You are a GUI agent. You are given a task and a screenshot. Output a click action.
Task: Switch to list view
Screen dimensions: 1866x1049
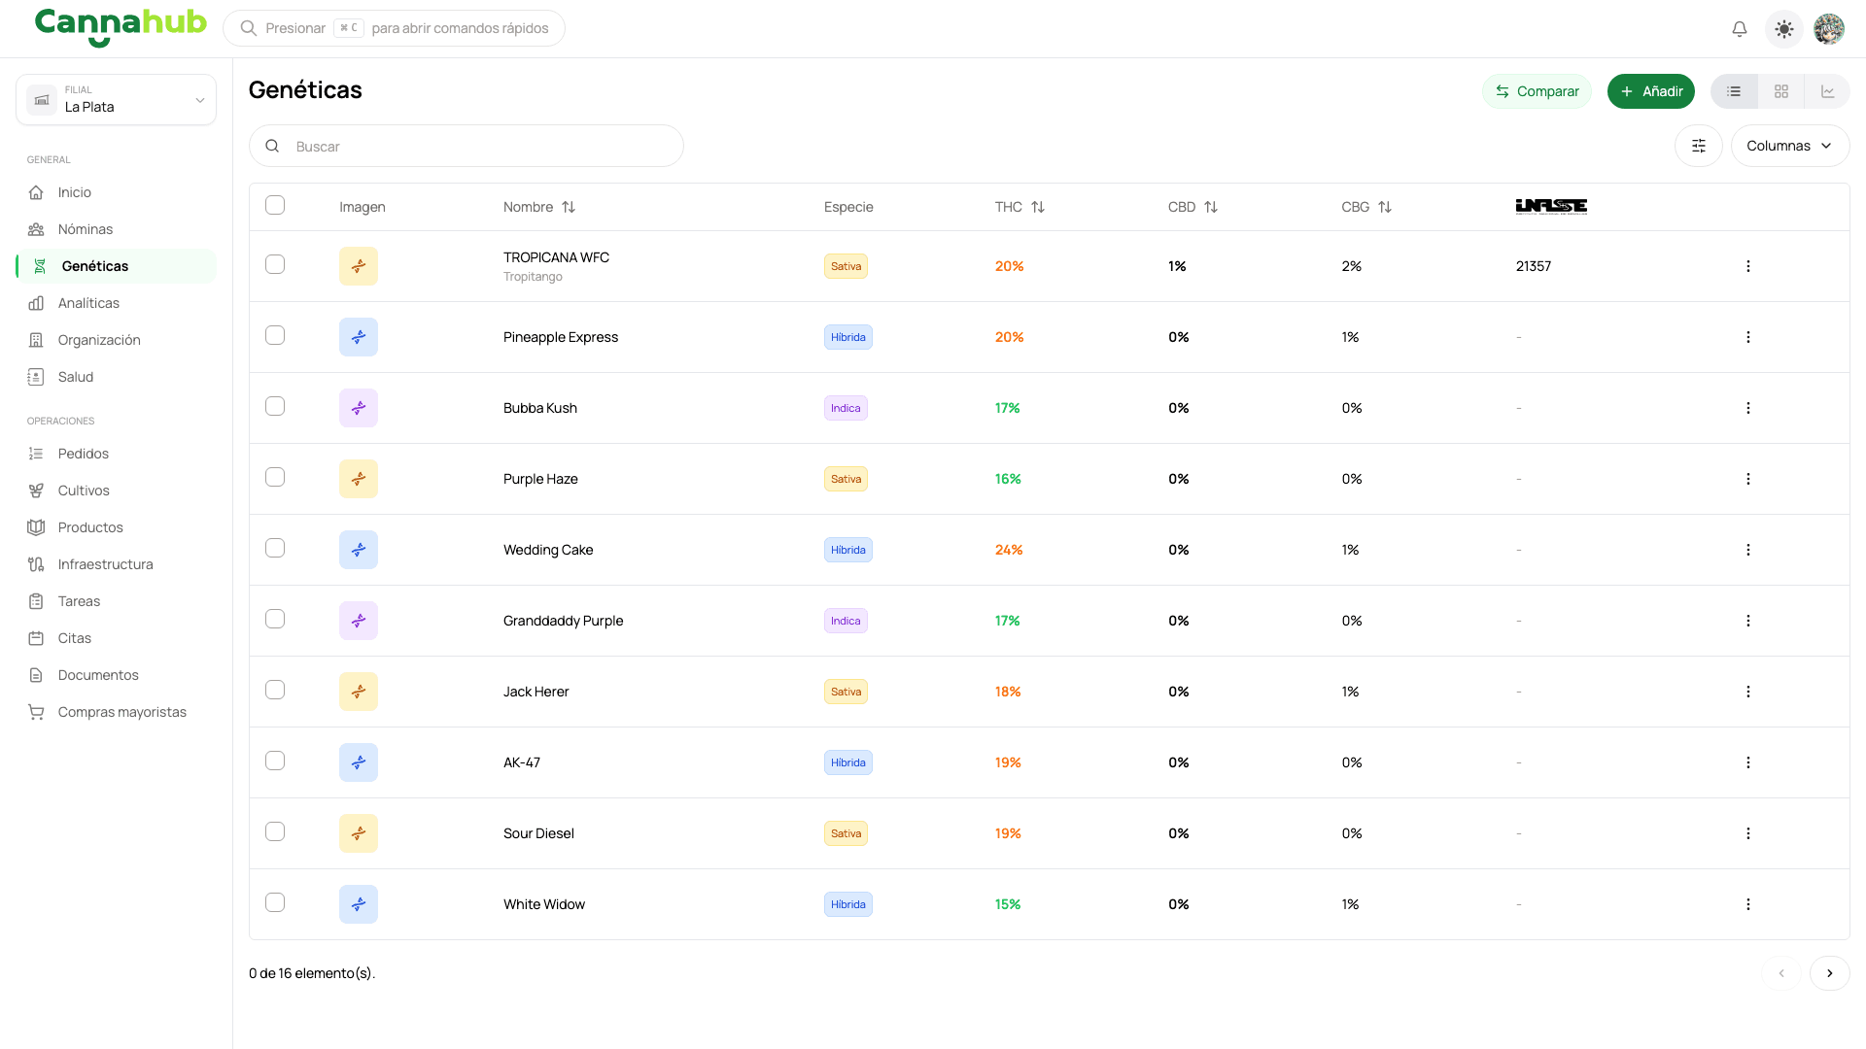tap(1734, 91)
